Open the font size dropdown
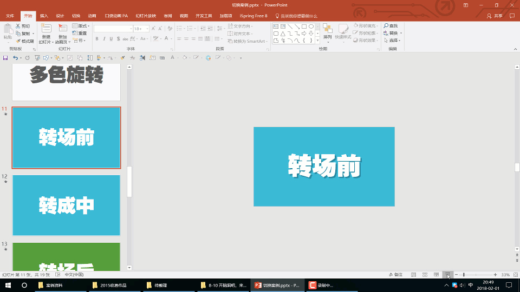Viewport: 520px width, 292px height. (x=146, y=29)
